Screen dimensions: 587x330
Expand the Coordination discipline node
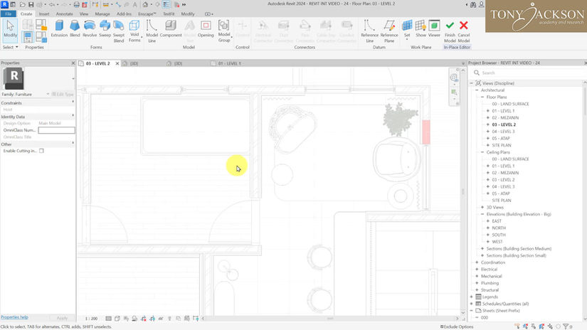click(477, 262)
